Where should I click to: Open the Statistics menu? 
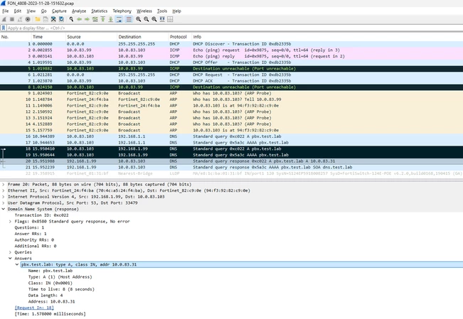[x=100, y=11]
